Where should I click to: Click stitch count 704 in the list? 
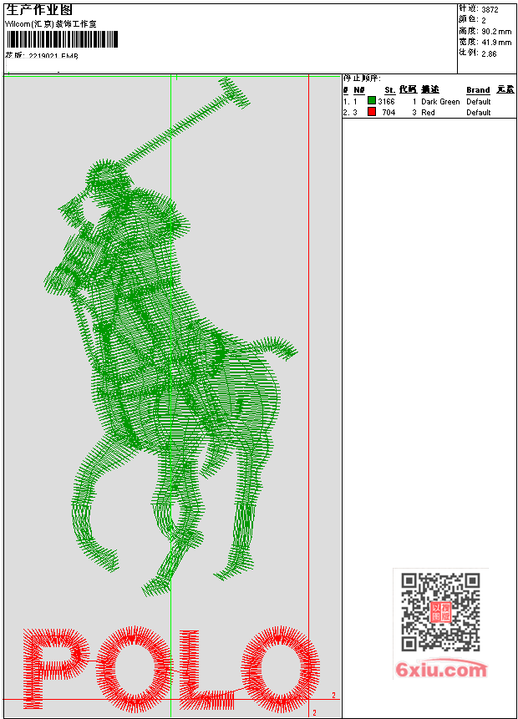tap(388, 113)
